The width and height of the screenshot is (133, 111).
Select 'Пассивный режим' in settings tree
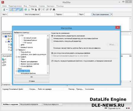pos(30,40)
